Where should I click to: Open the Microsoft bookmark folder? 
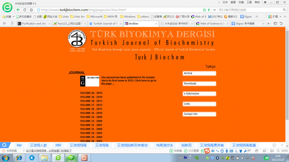94,17
